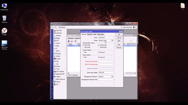Select Nstreme Dual tab in Wireless Tables
The height and width of the screenshot is (105, 188).
point(77,38)
